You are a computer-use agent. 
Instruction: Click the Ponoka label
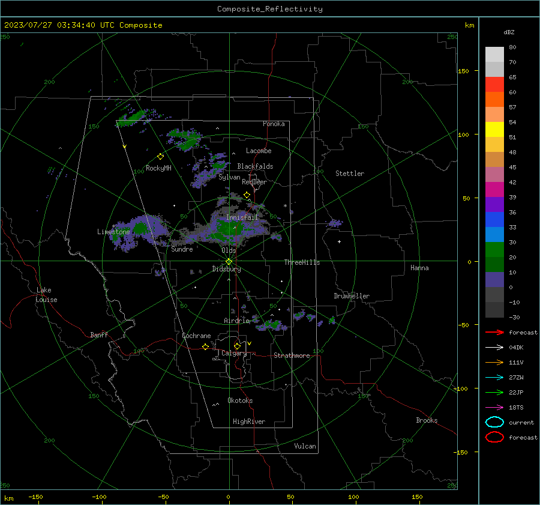274,124
